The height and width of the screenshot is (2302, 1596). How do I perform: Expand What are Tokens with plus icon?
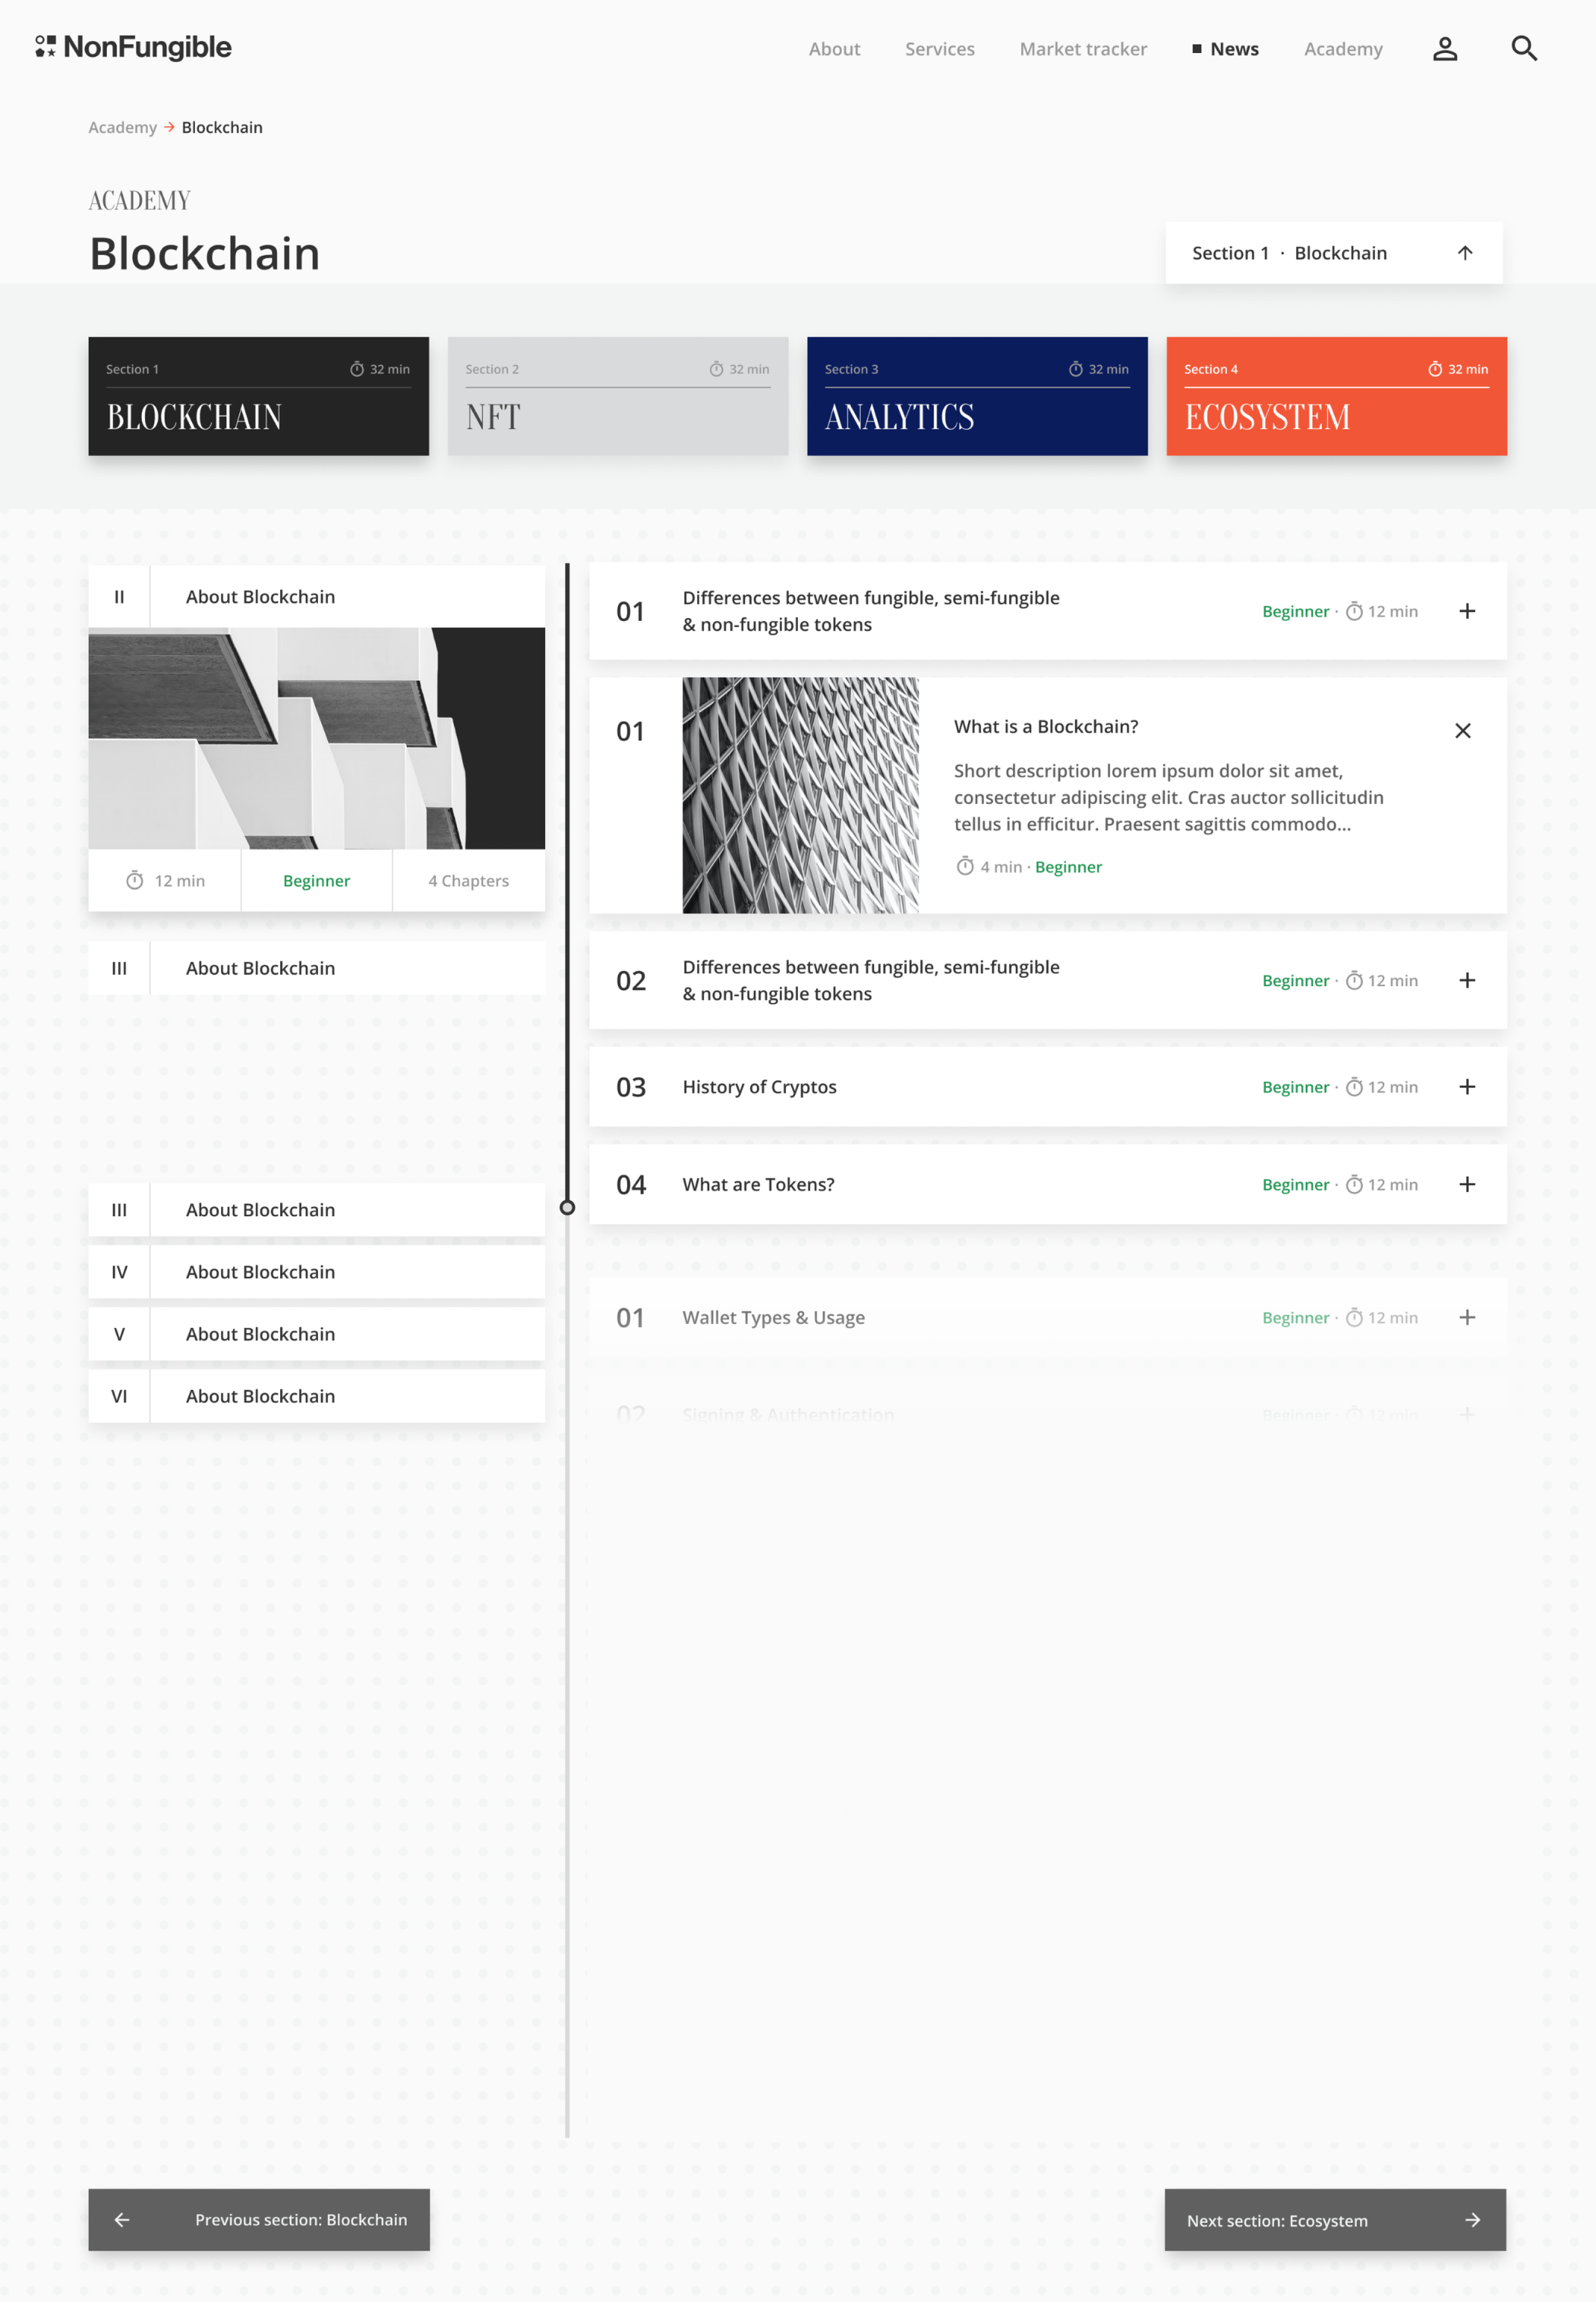[x=1466, y=1184]
